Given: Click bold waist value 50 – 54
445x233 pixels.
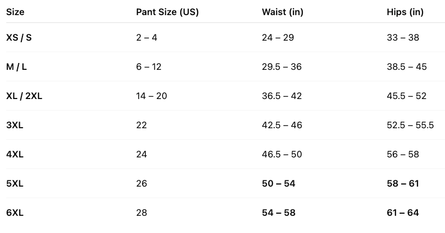Looking at the screenshot, I should pos(279,183).
